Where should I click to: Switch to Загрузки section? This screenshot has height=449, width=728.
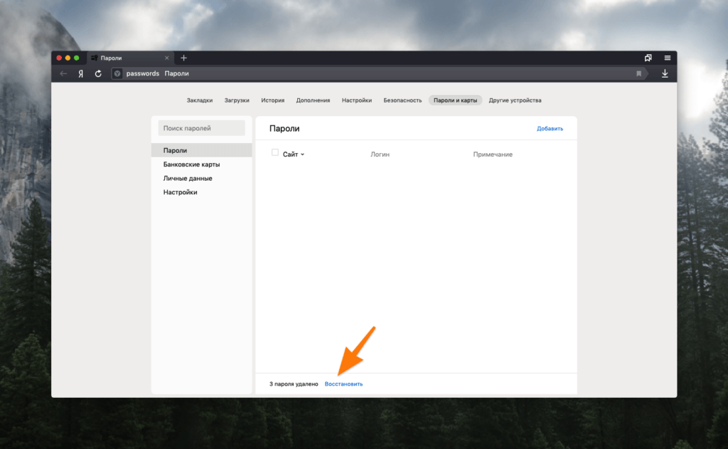[x=237, y=100]
